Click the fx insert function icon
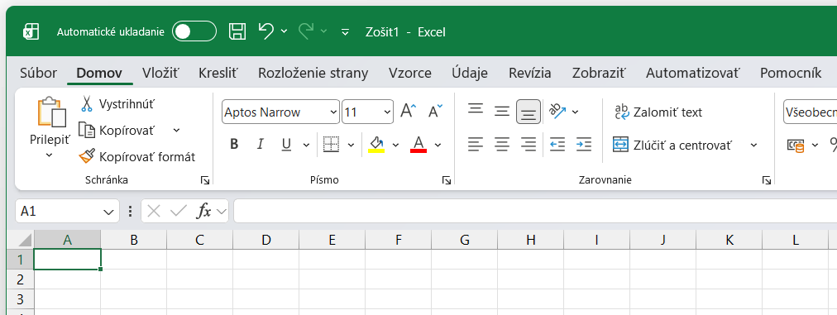 click(204, 212)
